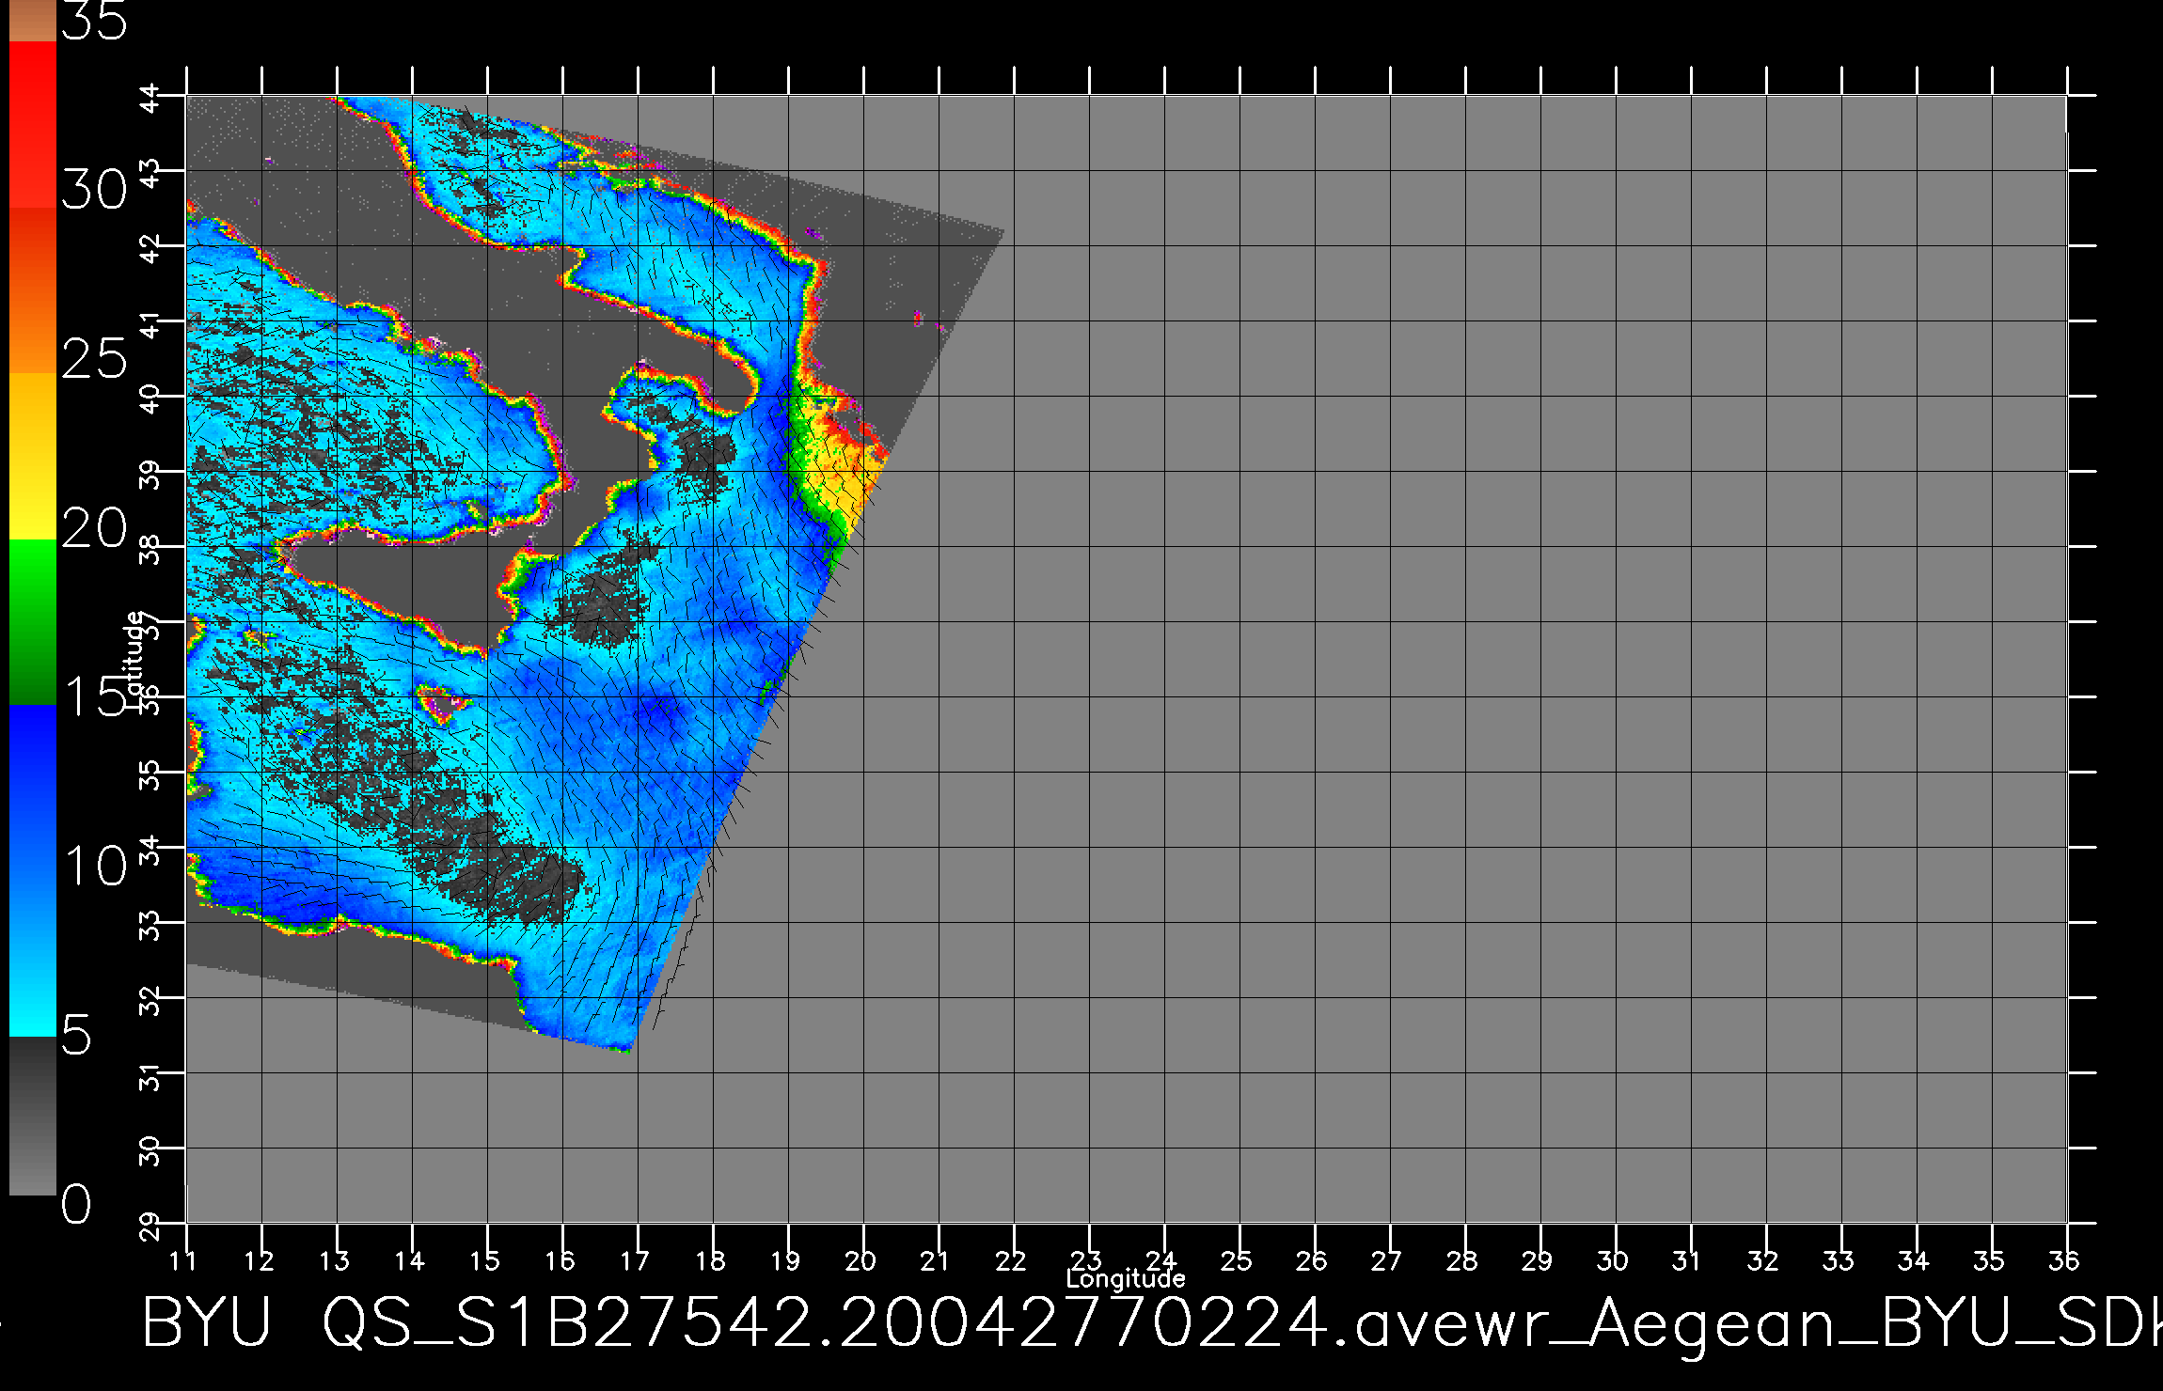This screenshot has width=2163, height=1391.
Task: Click longitude tick label 32
Action: [1764, 1260]
